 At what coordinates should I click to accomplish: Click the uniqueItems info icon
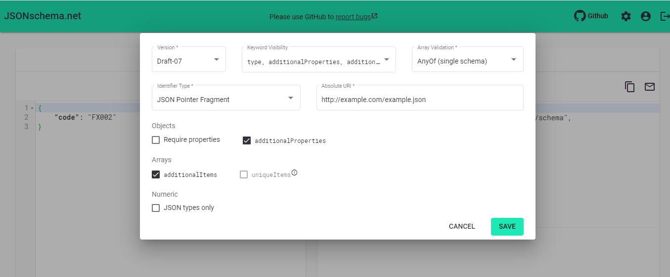pos(295,173)
